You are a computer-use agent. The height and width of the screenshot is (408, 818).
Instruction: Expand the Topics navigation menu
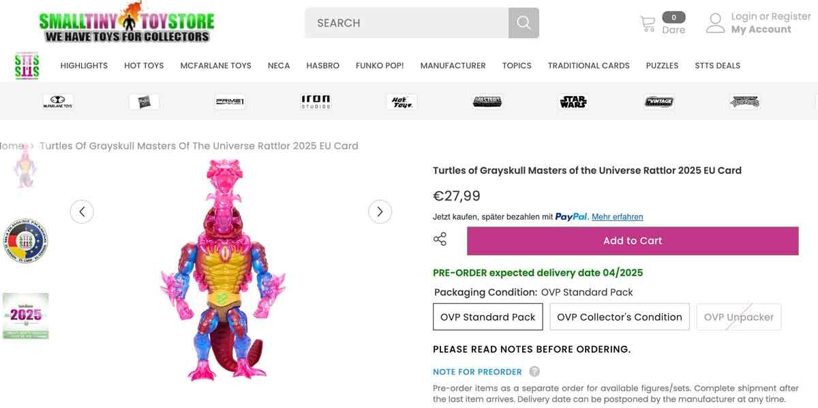[517, 65]
